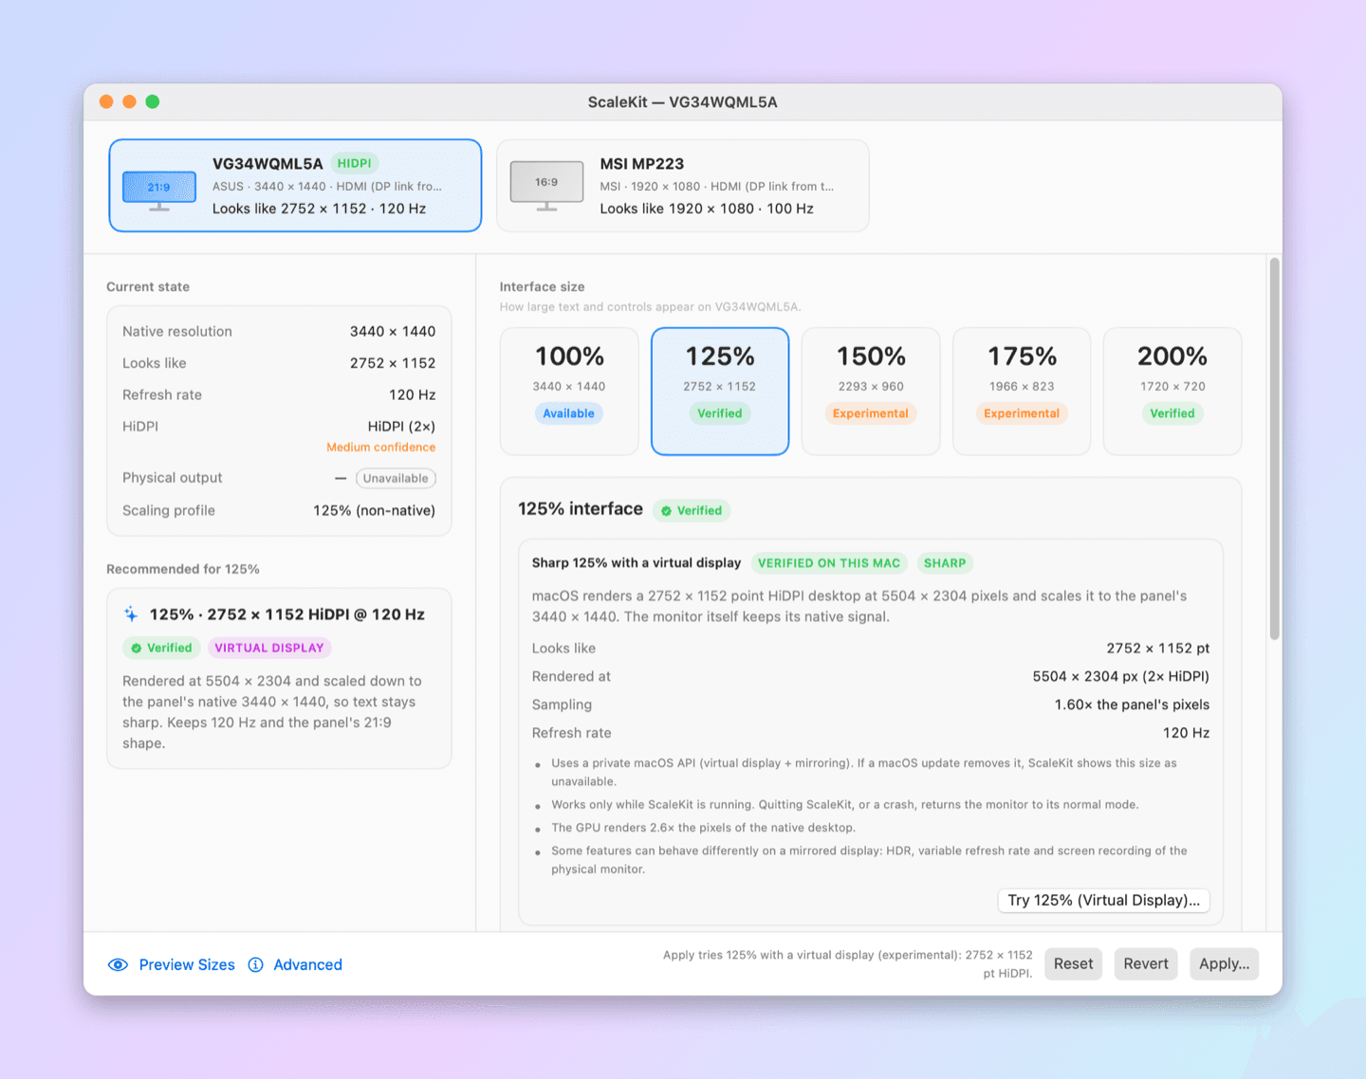Image resolution: width=1366 pixels, height=1079 pixels.
Task: Click the SHARP tag
Action: 945,562
